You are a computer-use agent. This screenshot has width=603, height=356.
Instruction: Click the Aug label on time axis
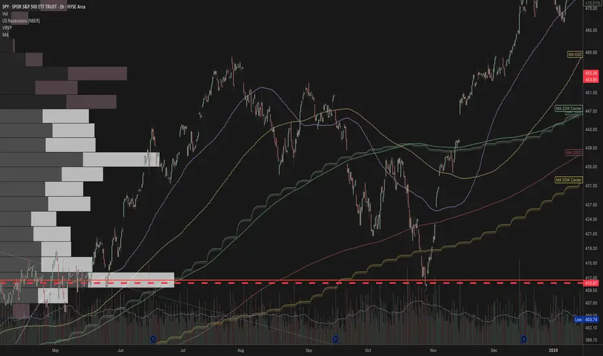[x=241, y=350]
